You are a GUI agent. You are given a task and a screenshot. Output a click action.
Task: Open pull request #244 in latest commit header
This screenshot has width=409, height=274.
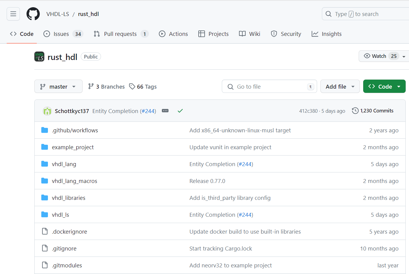coord(148,111)
